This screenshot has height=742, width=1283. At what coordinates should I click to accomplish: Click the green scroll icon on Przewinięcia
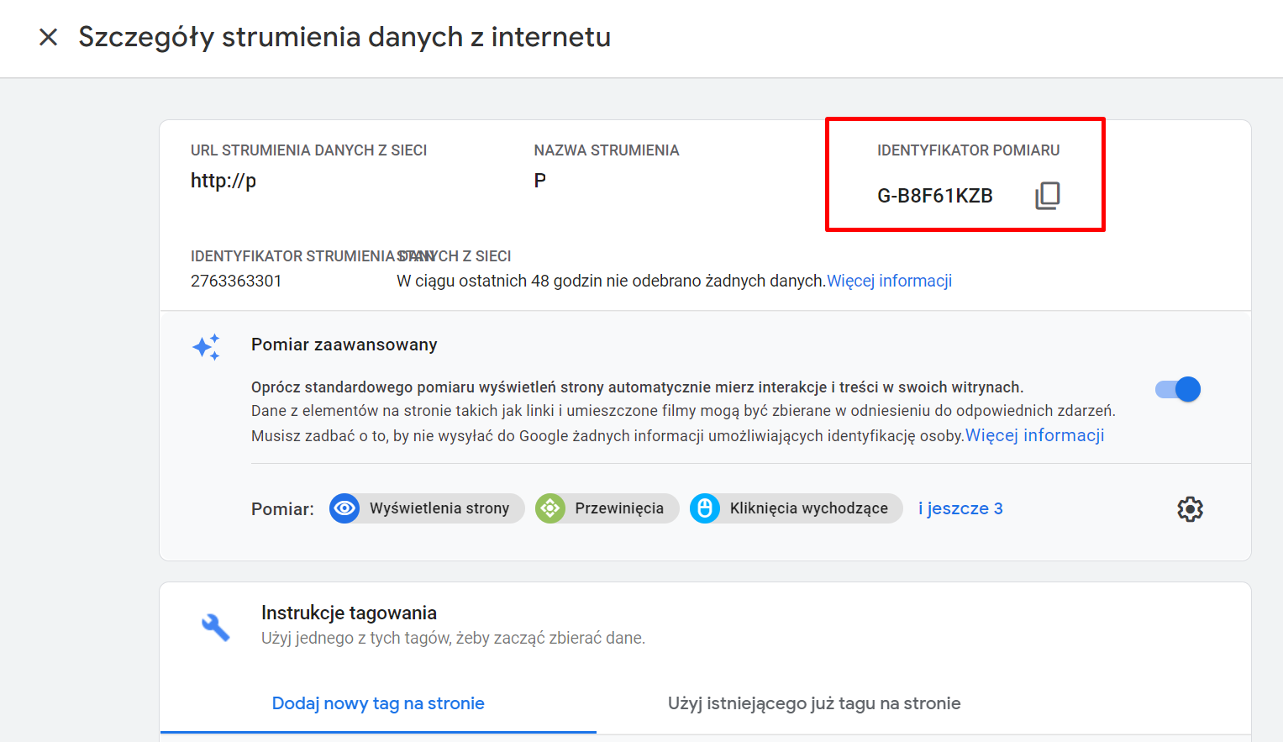[x=550, y=508]
